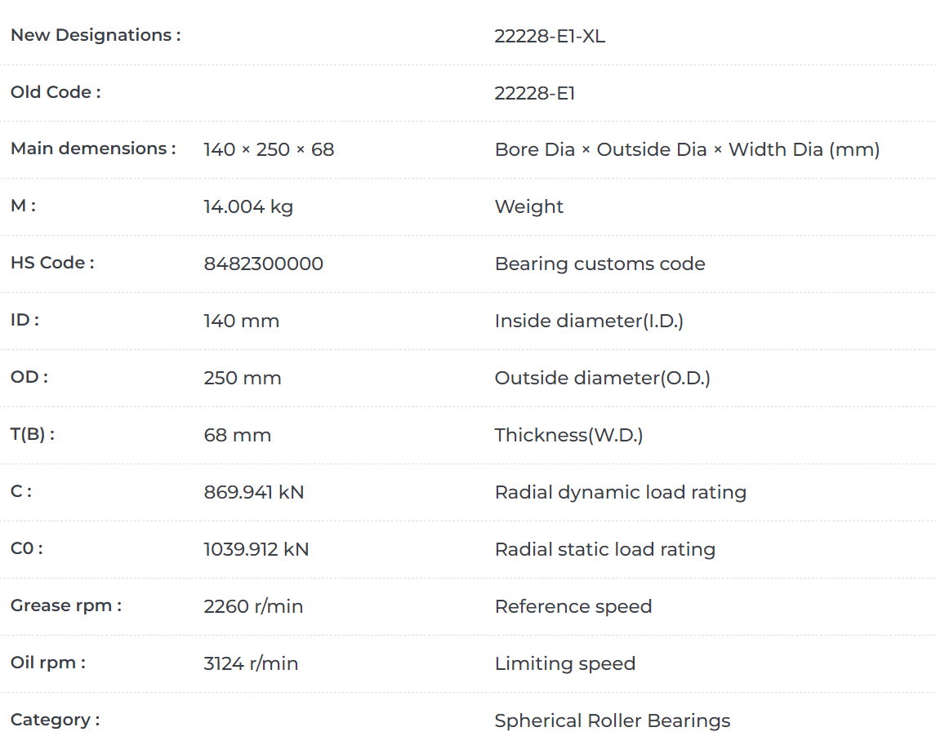Image resolution: width=936 pixels, height=745 pixels.
Task: Click the Limiting speed description
Action: (564, 663)
